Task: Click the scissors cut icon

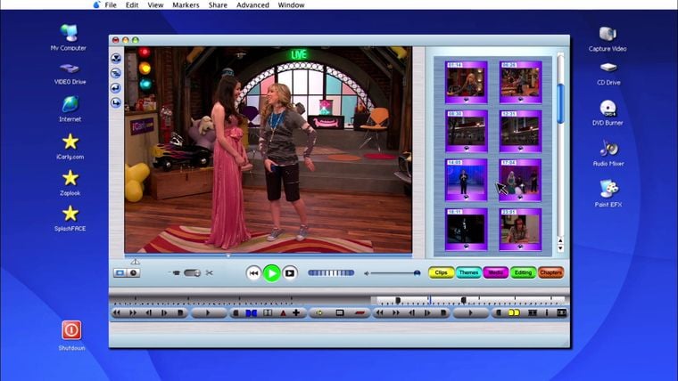Action: (x=210, y=272)
